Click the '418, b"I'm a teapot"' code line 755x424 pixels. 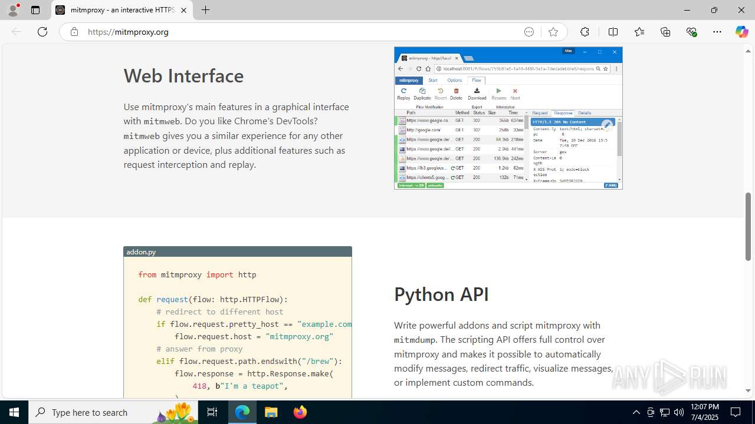[240, 386]
